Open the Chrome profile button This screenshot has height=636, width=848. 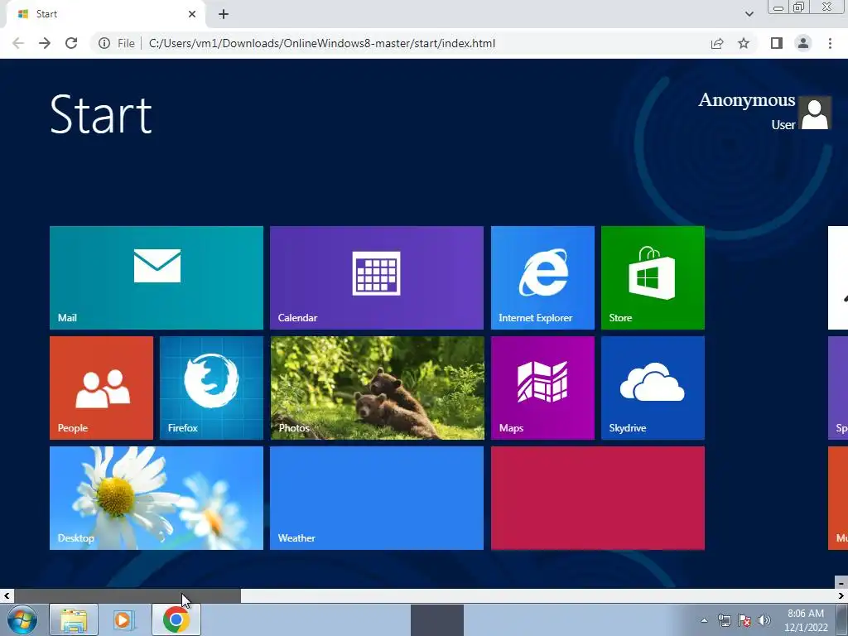[803, 43]
